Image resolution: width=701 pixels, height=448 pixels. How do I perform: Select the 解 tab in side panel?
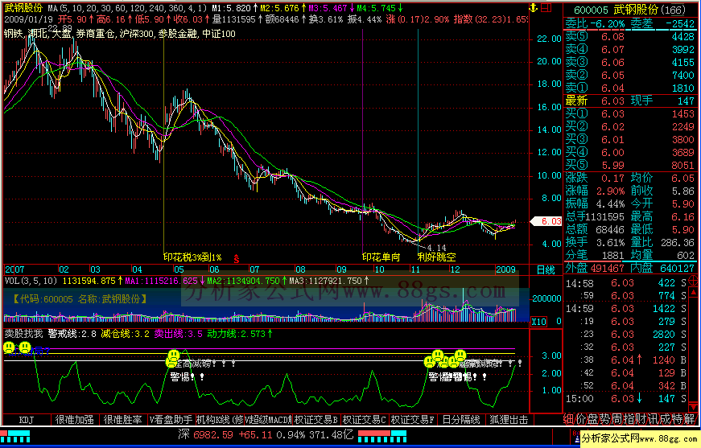click(x=689, y=419)
